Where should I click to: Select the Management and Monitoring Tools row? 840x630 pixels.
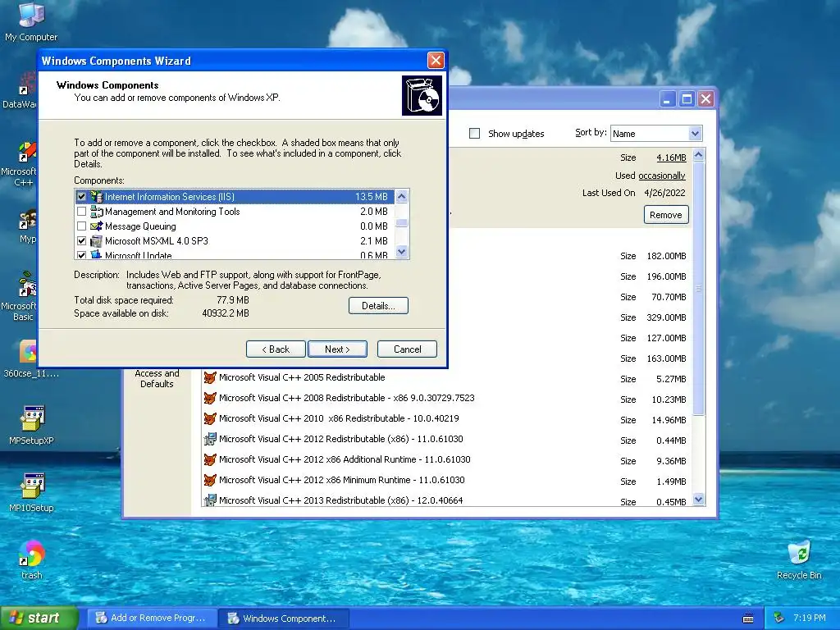click(235, 211)
